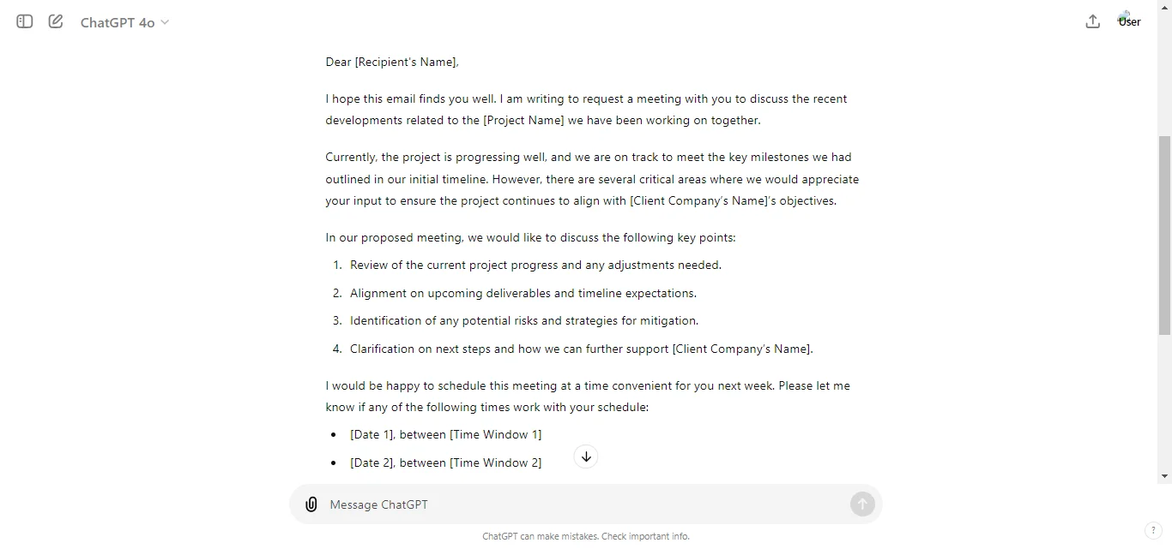The width and height of the screenshot is (1172, 549).
Task: Start a new chat using the compose icon
Action: [55, 21]
